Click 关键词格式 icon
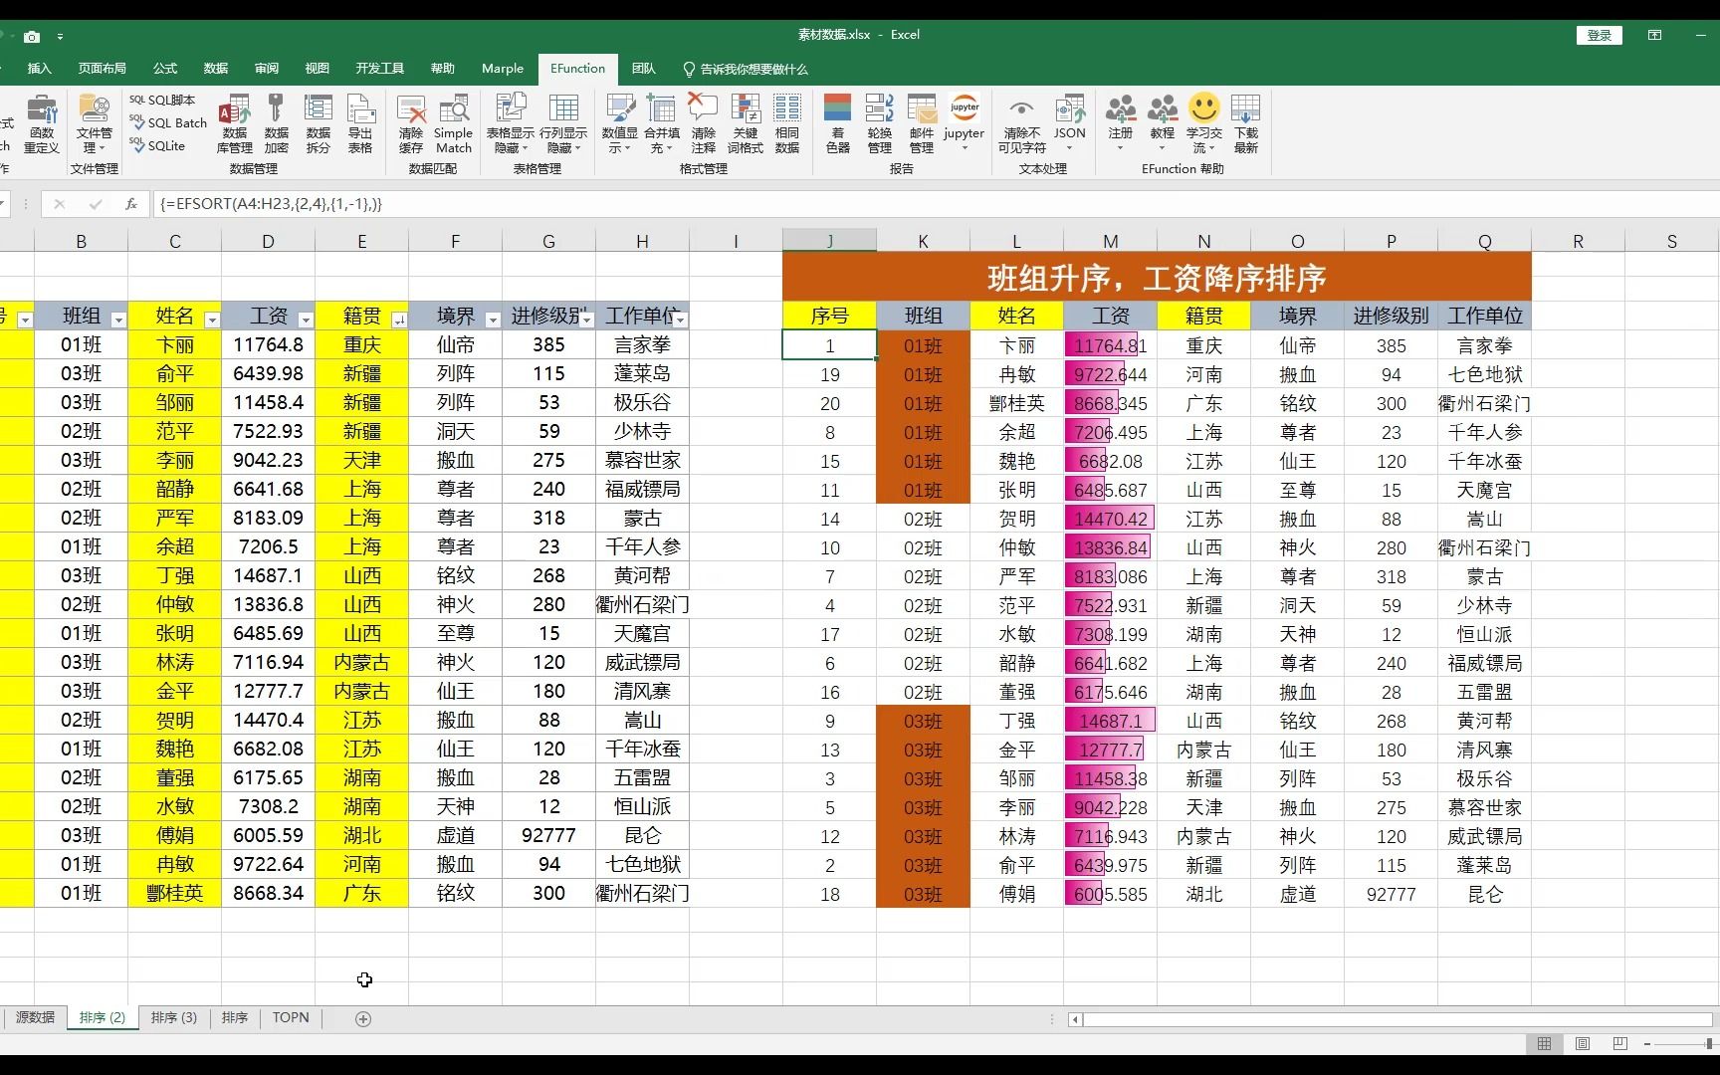The width and height of the screenshot is (1720, 1075). tap(746, 123)
